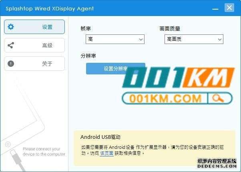This screenshot has height=172, width=241.
Task: Go to the 关于 tab
Action: click(34, 64)
